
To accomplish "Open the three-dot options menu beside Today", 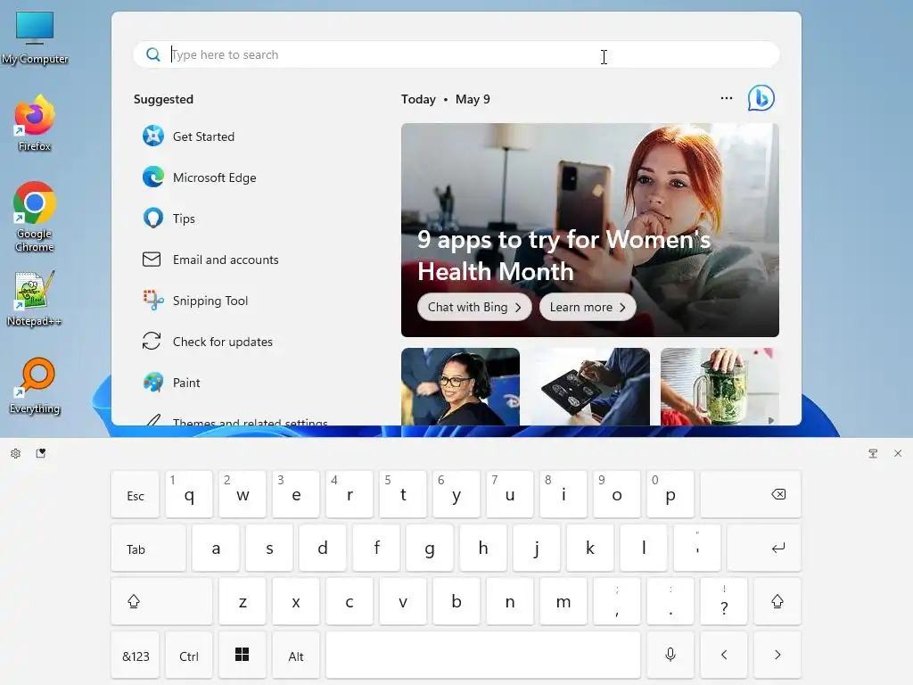I will pos(726,98).
